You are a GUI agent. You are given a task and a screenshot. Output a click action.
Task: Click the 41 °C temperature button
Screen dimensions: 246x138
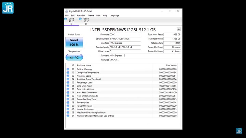[74, 58]
